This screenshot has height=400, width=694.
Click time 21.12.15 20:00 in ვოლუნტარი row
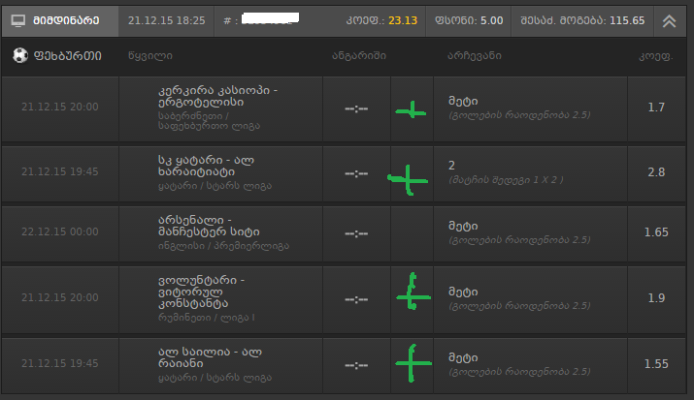coord(60,297)
